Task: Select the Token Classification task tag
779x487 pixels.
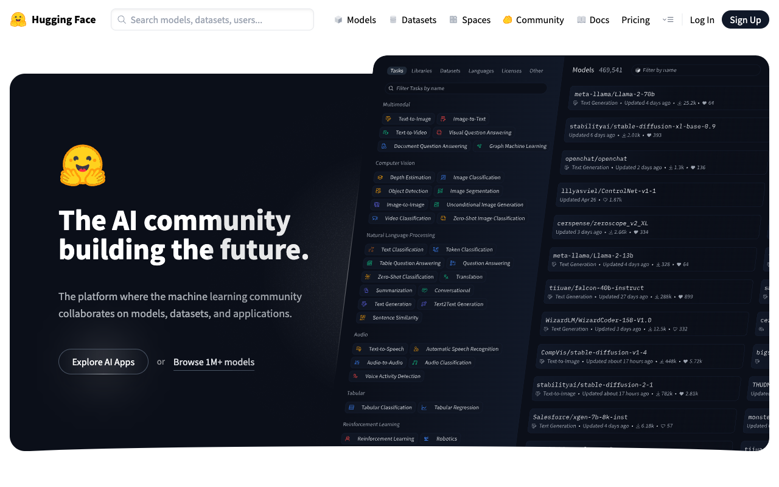Action: [463, 249]
